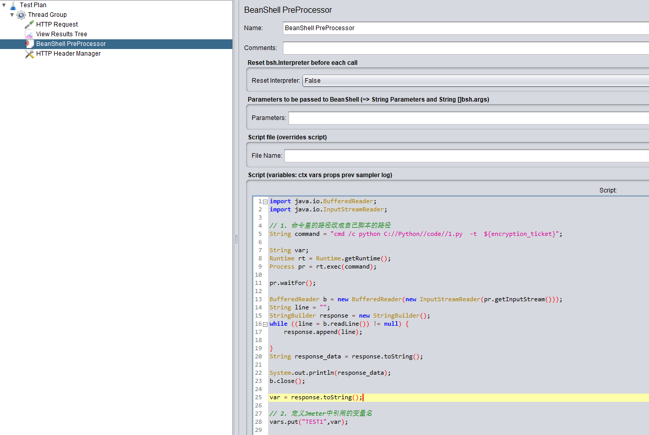
Task: Select HTTP Header Manager tree item
Action: [68, 54]
